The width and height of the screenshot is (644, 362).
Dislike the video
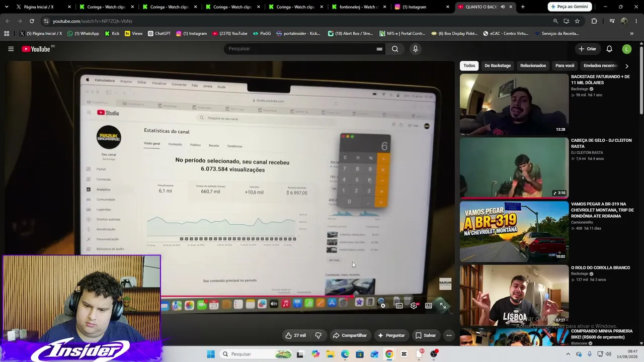coord(318,335)
